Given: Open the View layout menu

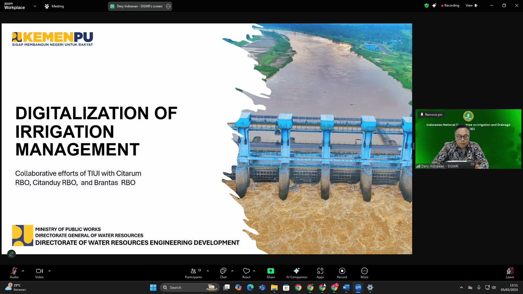Looking at the screenshot, I should click(472, 5).
